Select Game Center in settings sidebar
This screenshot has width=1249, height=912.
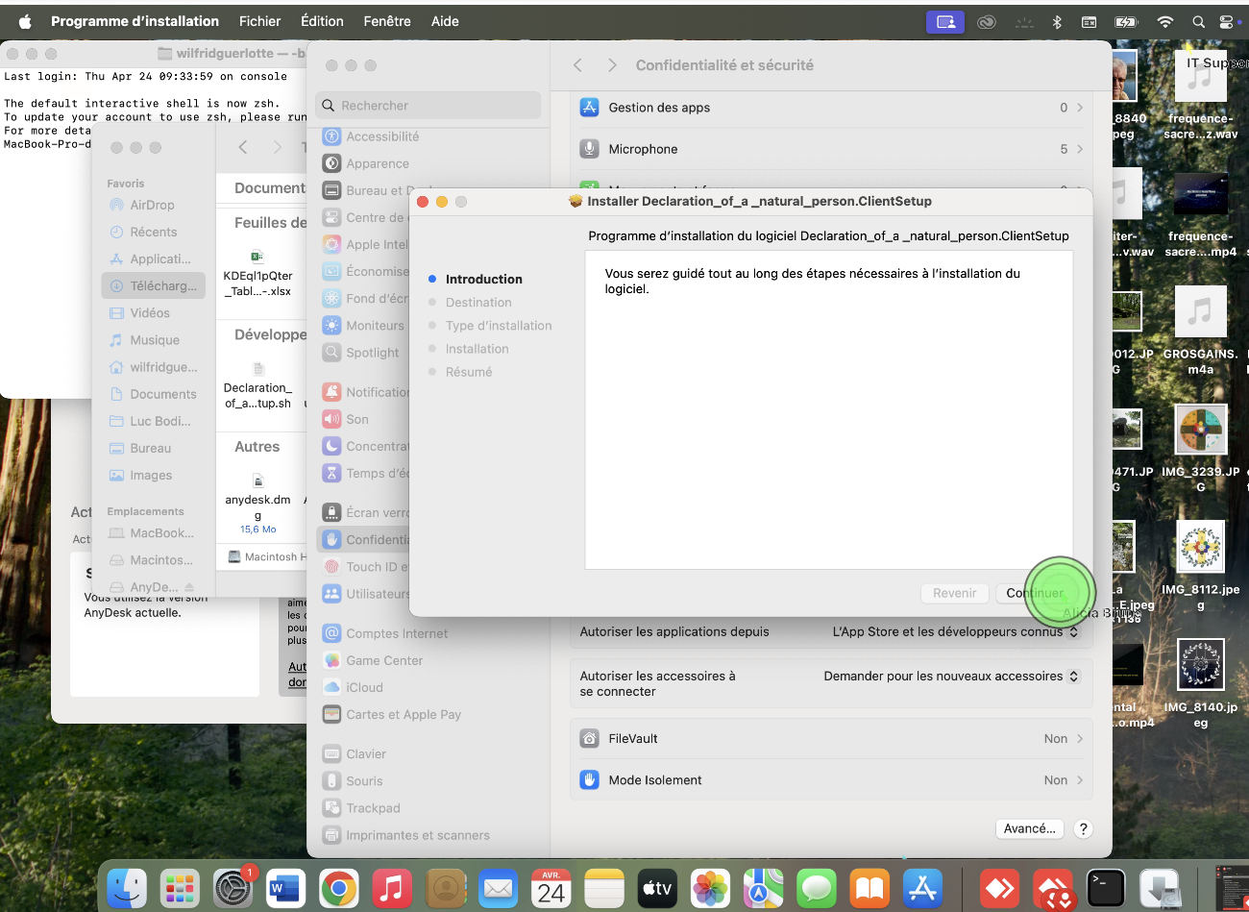click(384, 660)
